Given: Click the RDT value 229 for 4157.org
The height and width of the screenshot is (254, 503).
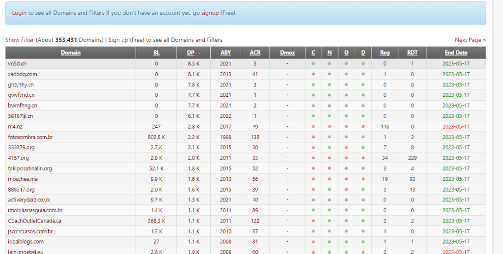Looking at the screenshot, I should [412, 158].
